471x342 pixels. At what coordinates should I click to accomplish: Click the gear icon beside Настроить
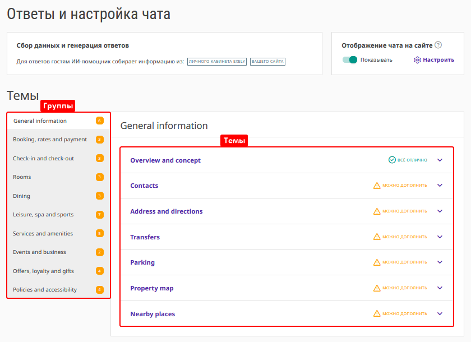[417, 60]
